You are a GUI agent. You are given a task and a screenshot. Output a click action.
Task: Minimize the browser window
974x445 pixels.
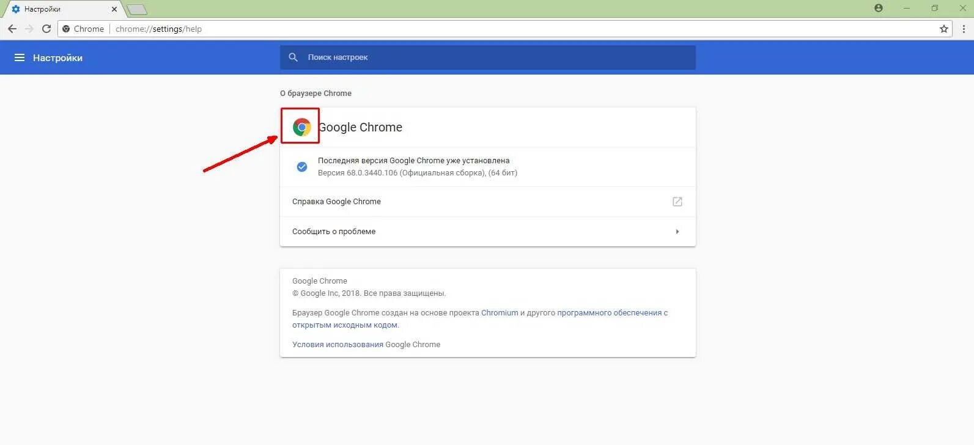coord(907,8)
